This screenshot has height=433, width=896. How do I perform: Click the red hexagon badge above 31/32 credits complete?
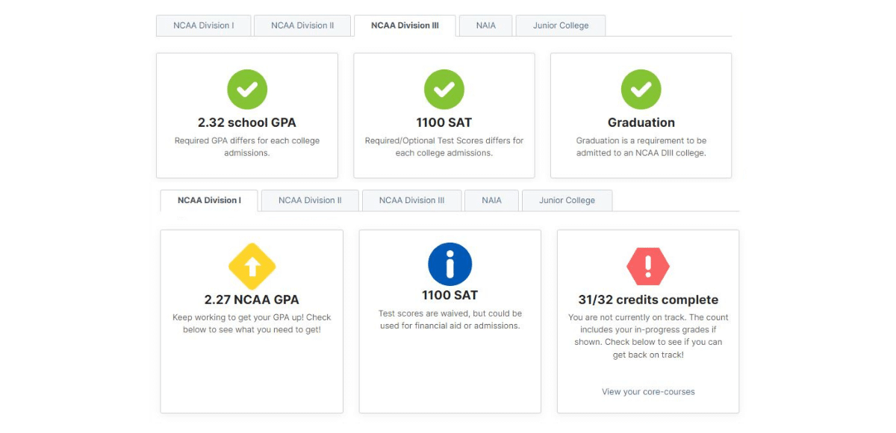648,266
